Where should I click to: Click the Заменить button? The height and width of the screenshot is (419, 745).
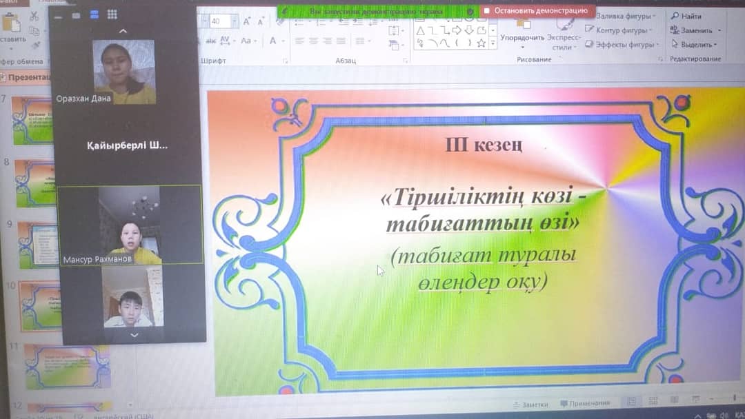coord(719,30)
